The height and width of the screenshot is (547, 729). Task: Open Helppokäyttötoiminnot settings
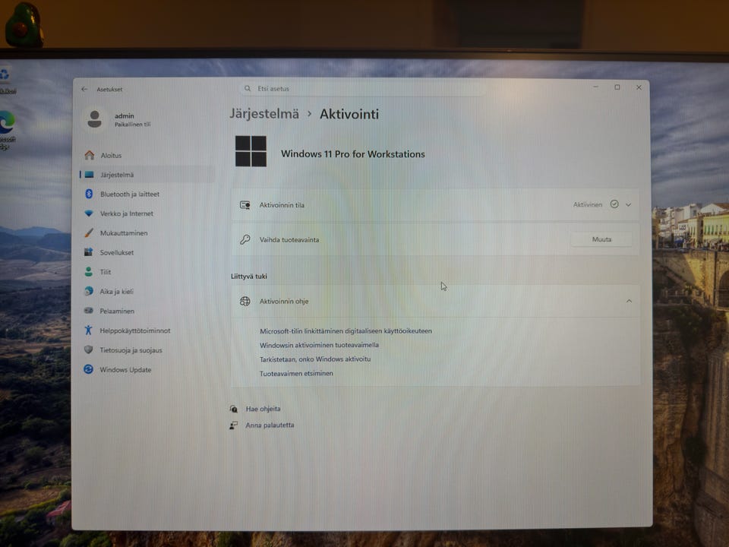[147, 330]
